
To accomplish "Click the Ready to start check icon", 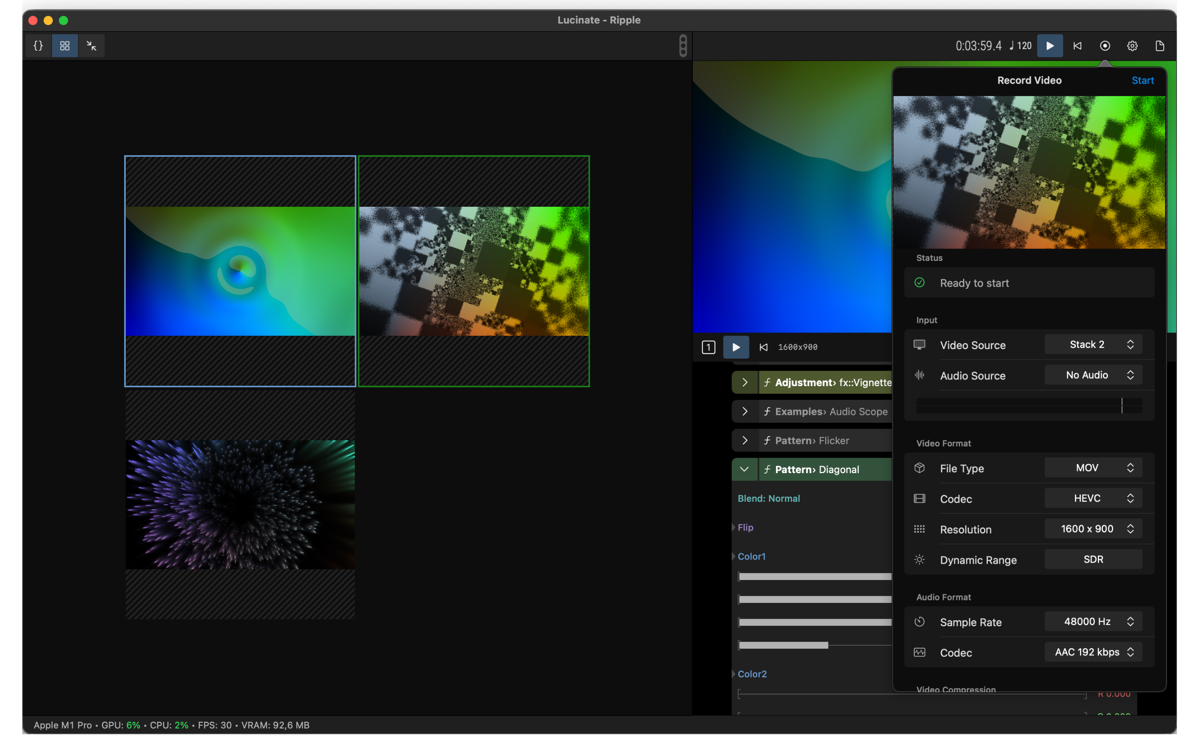I will (920, 283).
